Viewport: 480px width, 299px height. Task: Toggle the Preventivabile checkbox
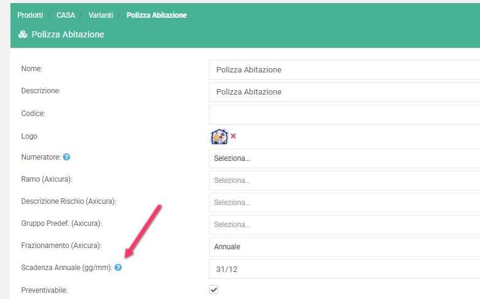pos(214,290)
